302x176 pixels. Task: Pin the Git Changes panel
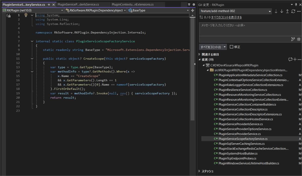click(x=295, y=5)
